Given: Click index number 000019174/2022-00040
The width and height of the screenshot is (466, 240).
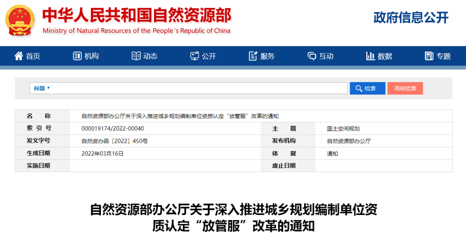Looking at the screenshot, I should click(x=113, y=129).
